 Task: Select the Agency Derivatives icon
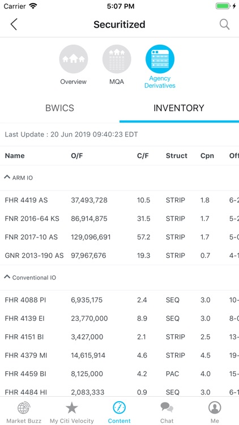[x=160, y=59]
